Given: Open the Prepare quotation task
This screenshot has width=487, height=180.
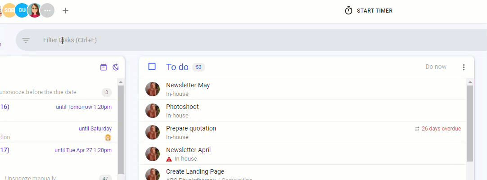Looking at the screenshot, I should tap(303, 132).
